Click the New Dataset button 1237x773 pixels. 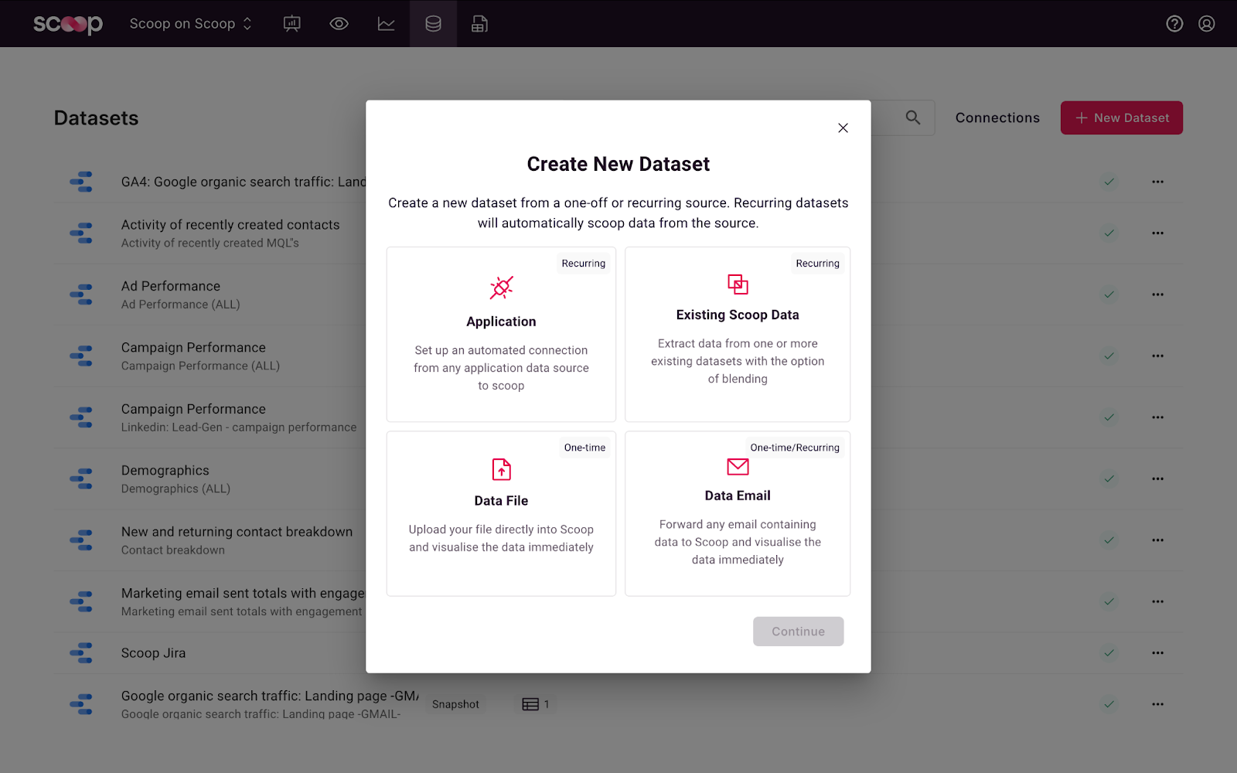click(1121, 117)
